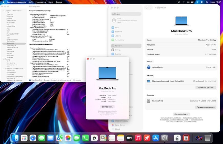223x144 pixels.
Task: Select Apple Pay in hardware tree
Action: pos(10,15)
